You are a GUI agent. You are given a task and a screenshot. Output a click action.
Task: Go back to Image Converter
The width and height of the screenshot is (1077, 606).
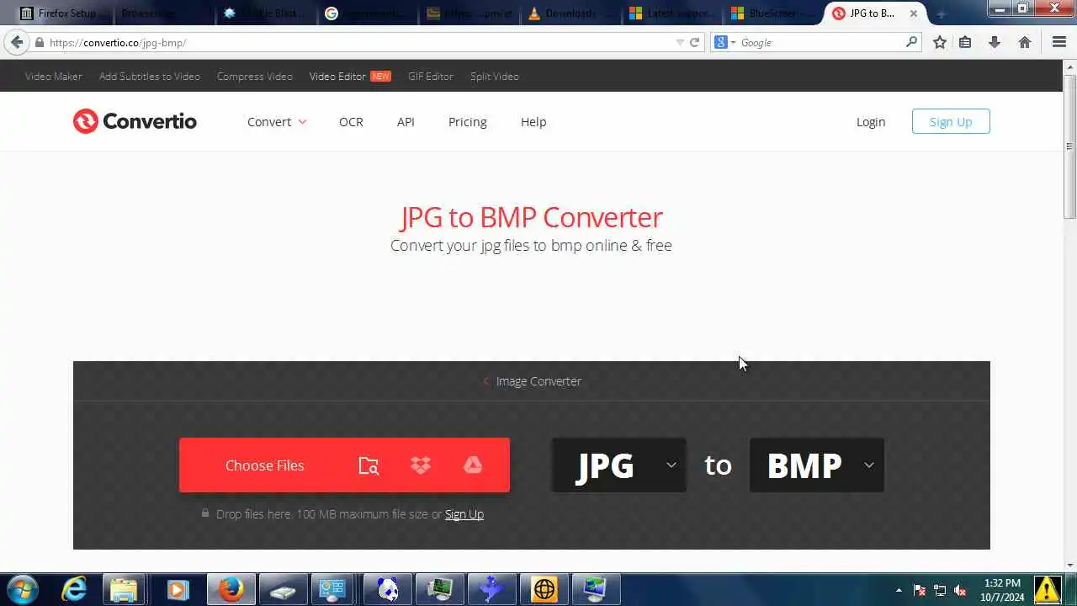tap(532, 381)
